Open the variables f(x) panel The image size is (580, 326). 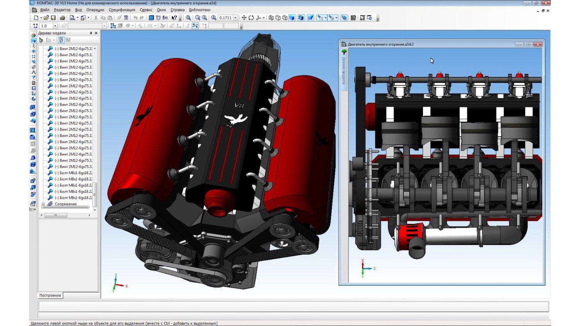pyautogui.click(x=165, y=18)
